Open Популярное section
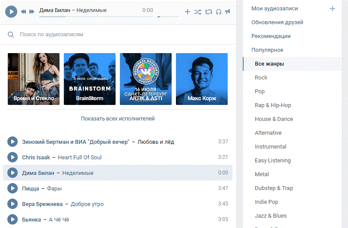The height and width of the screenshot is (228, 348). point(267,50)
